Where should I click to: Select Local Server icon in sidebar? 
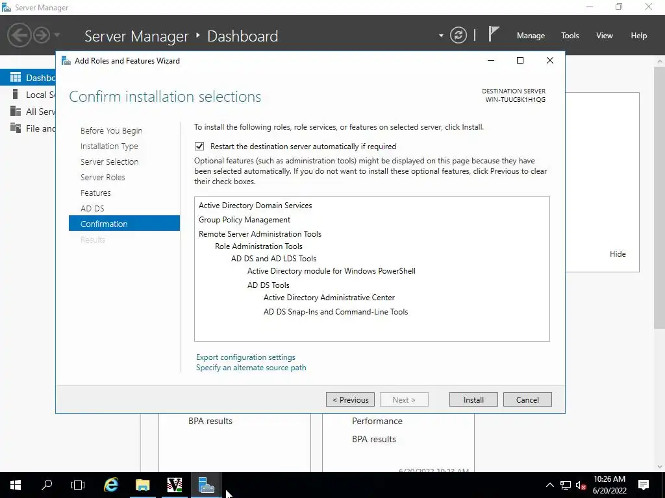click(x=16, y=94)
